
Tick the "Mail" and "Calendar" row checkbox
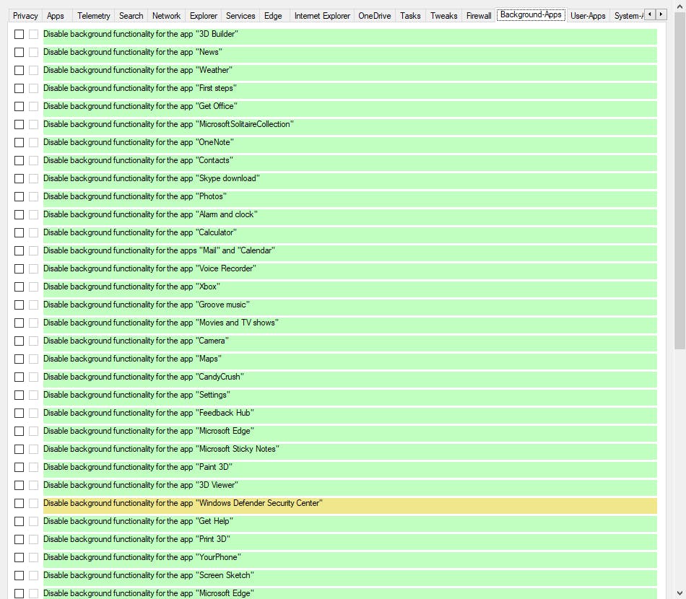click(x=19, y=250)
